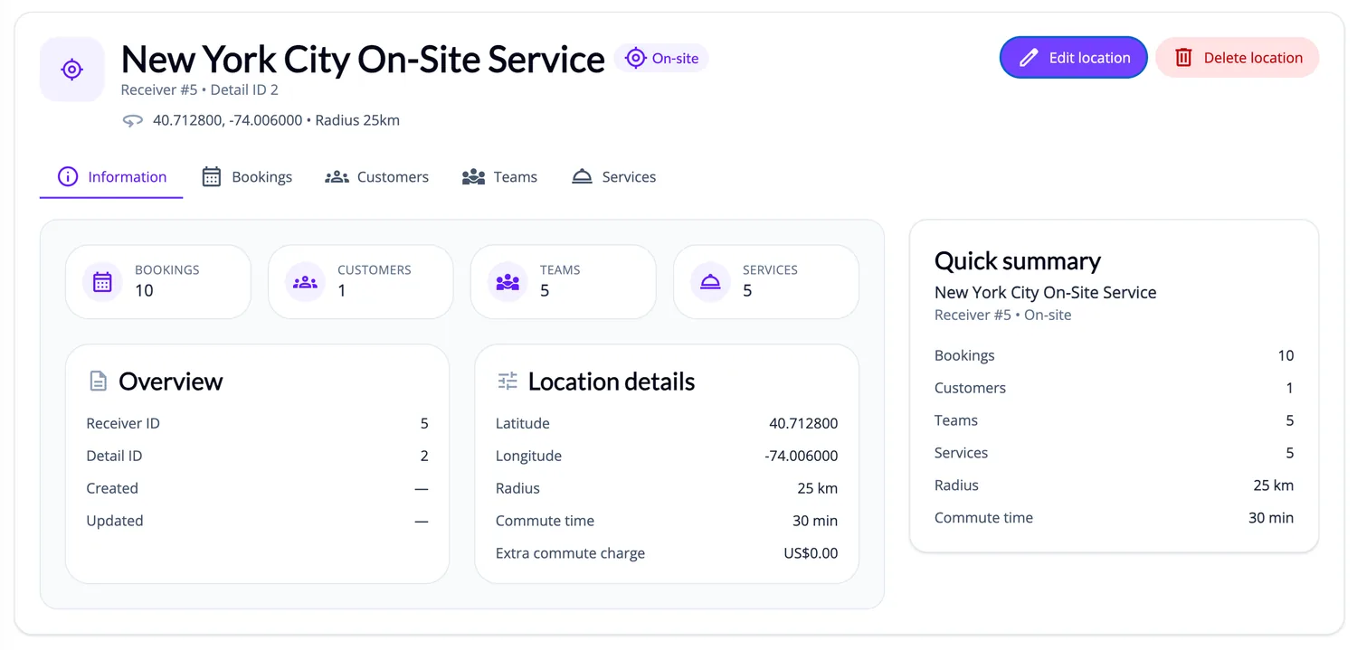Click the Information tab info icon

68,177
